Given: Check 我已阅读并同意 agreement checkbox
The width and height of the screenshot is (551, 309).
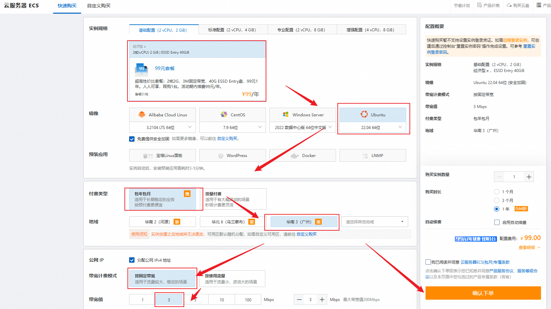Looking at the screenshot, I should [x=428, y=262].
